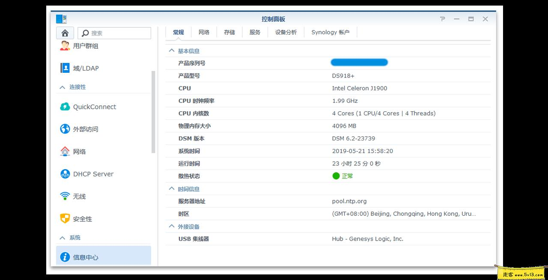The height and width of the screenshot is (280, 548).
Task: Click inside the search field
Action: [116, 33]
